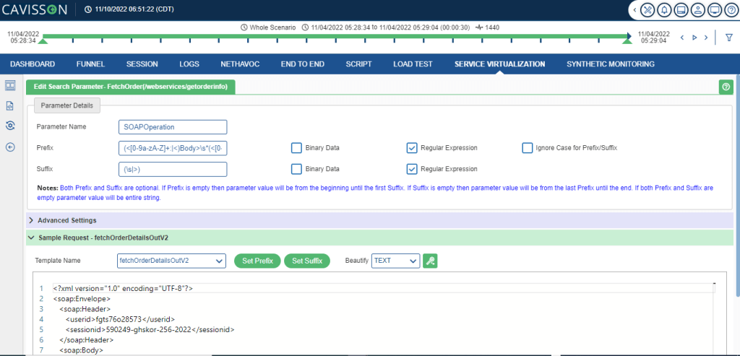740x356 pixels.
Task: Click the timeline end green marker
Action: (x=627, y=42)
